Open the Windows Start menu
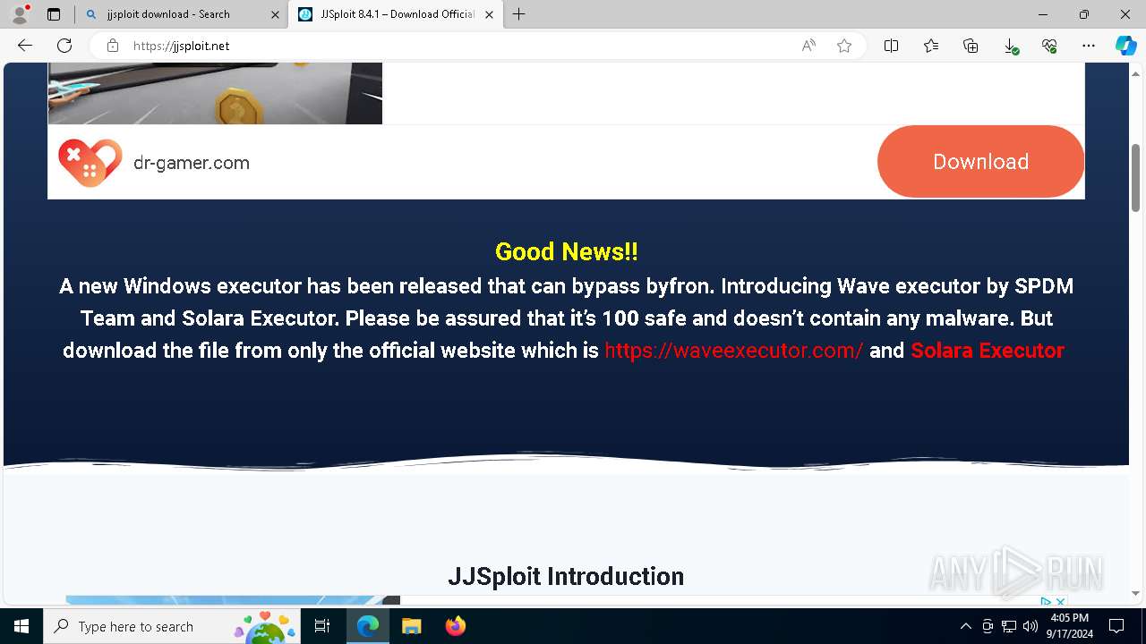This screenshot has width=1146, height=644. tap(21, 626)
